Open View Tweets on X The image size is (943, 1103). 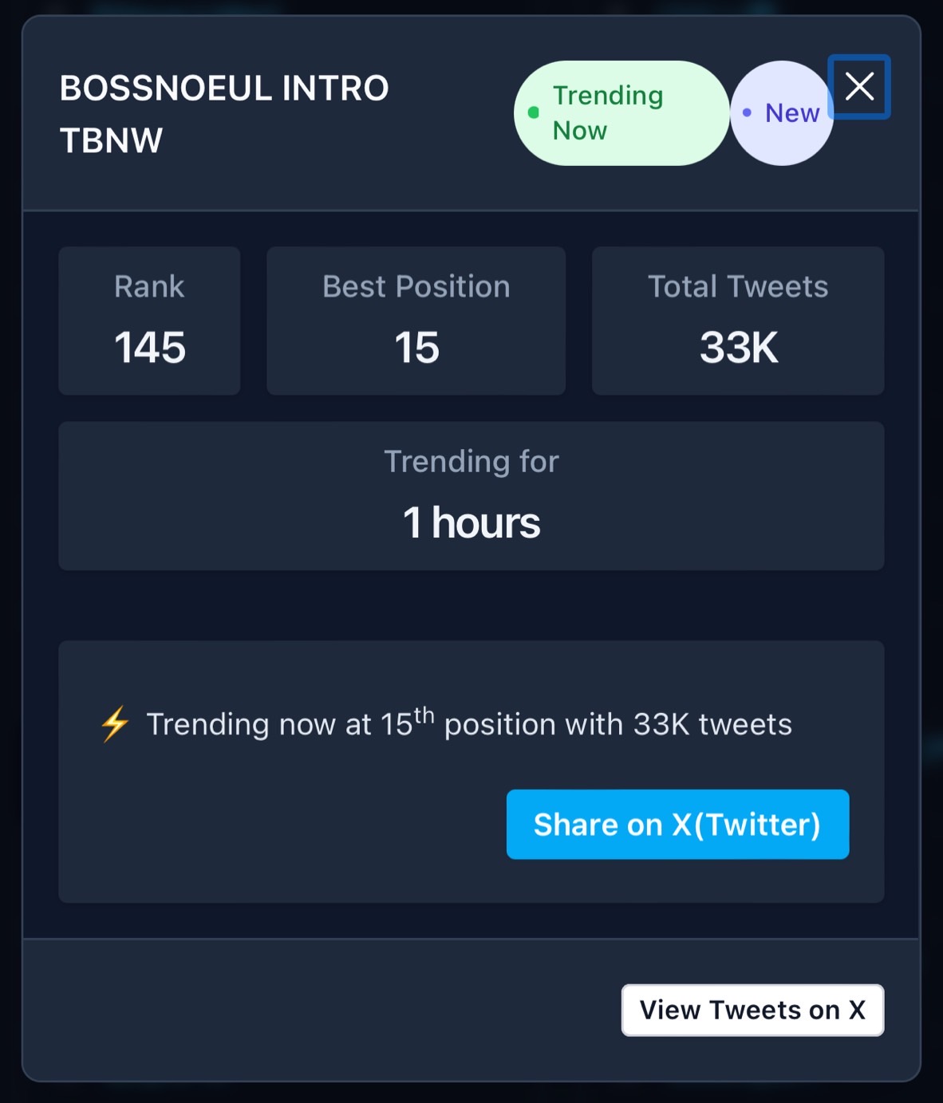pos(752,1010)
